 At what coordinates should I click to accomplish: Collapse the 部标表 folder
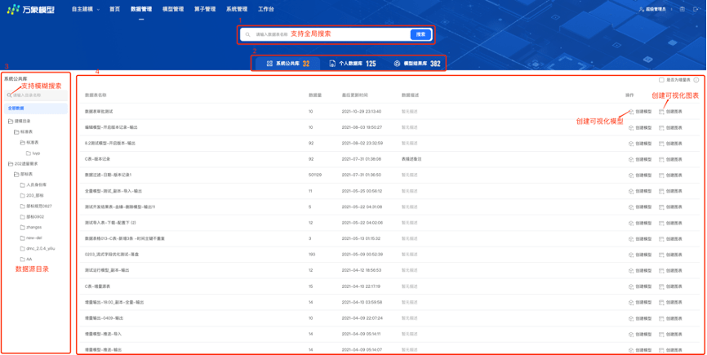coord(23,175)
